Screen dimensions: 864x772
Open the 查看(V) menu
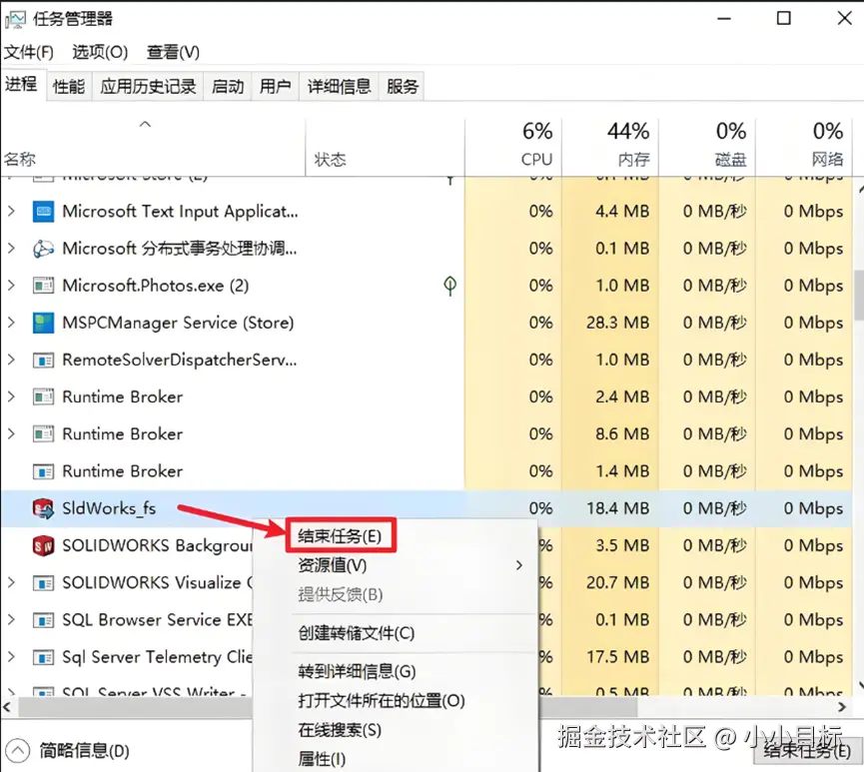[173, 52]
